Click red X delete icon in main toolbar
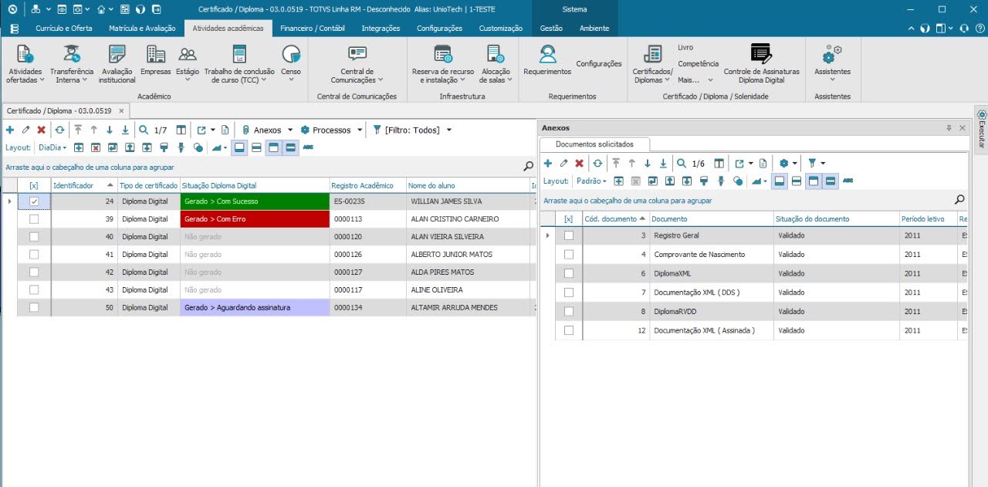988x487 pixels. [42, 130]
